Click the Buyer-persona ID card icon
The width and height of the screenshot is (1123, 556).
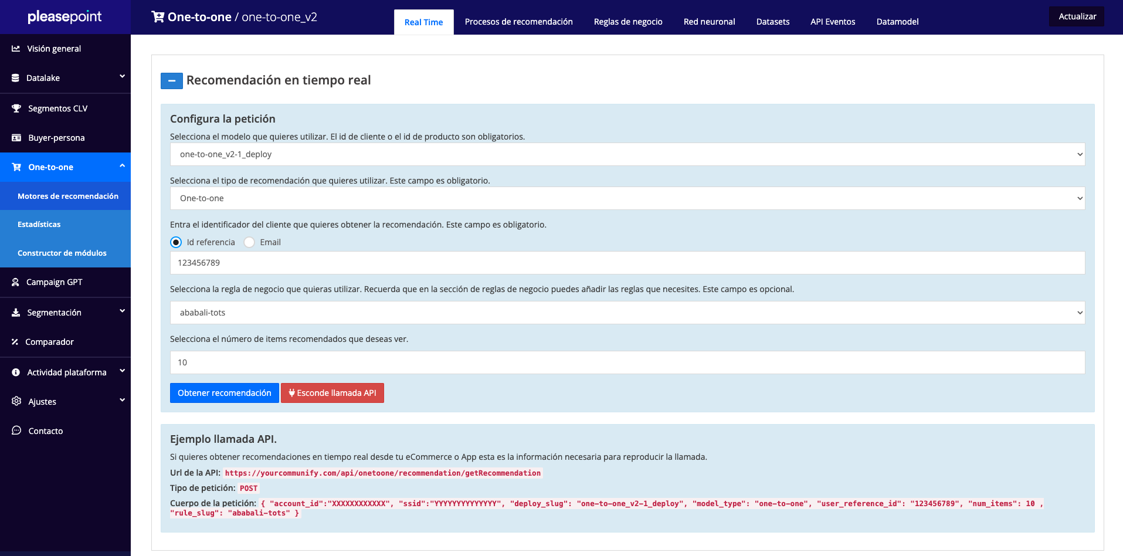pos(16,138)
